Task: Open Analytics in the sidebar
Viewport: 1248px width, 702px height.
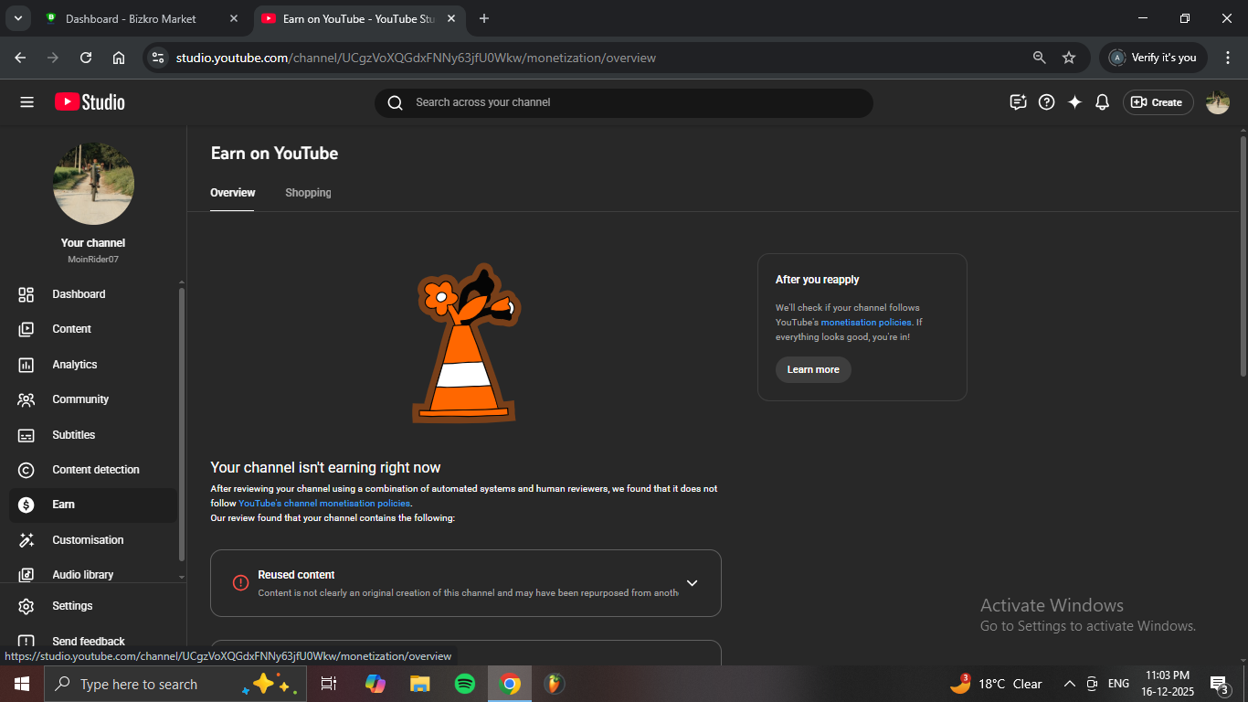Action: tap(74, 365)
